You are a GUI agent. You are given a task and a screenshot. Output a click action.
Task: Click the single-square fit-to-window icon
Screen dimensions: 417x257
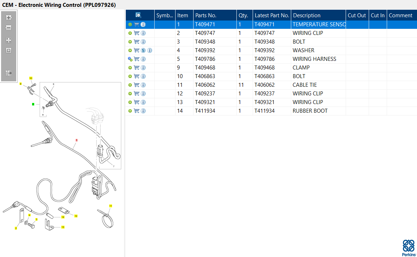[x=9, y=50]
